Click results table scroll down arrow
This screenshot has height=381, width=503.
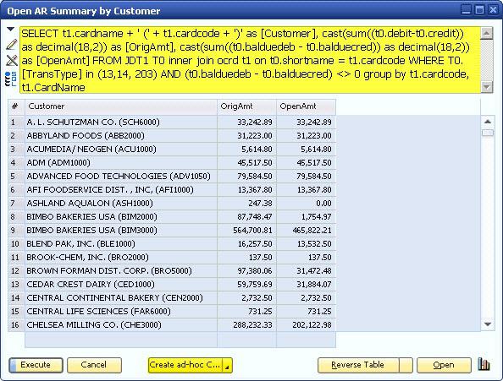[x=488, y=324]
